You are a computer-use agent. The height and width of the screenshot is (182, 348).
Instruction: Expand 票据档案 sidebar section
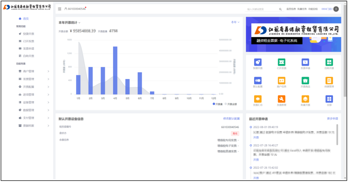click(34, 126)
